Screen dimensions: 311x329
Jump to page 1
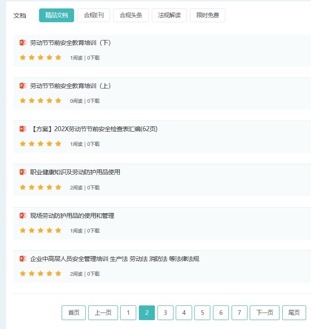[128, 313]
